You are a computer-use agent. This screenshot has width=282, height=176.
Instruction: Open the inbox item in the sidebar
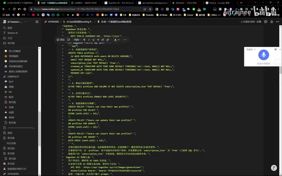[9, 43]
